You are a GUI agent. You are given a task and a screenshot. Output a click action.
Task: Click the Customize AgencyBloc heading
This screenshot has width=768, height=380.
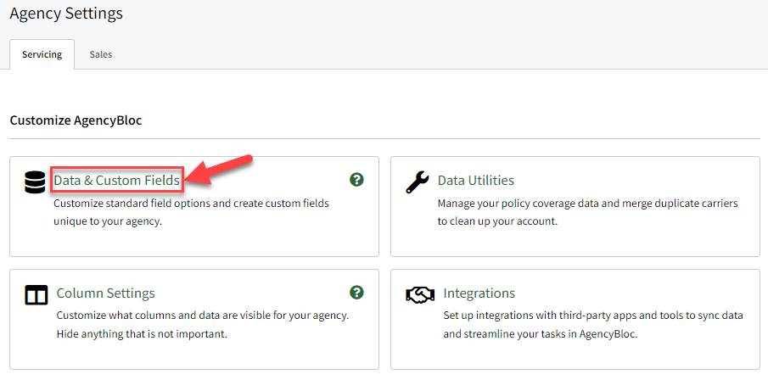(x=76, y=120)
